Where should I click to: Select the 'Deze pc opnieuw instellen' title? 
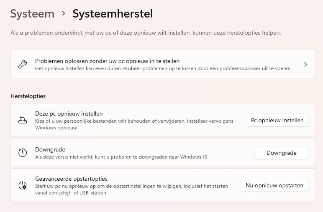coord(69,114)
